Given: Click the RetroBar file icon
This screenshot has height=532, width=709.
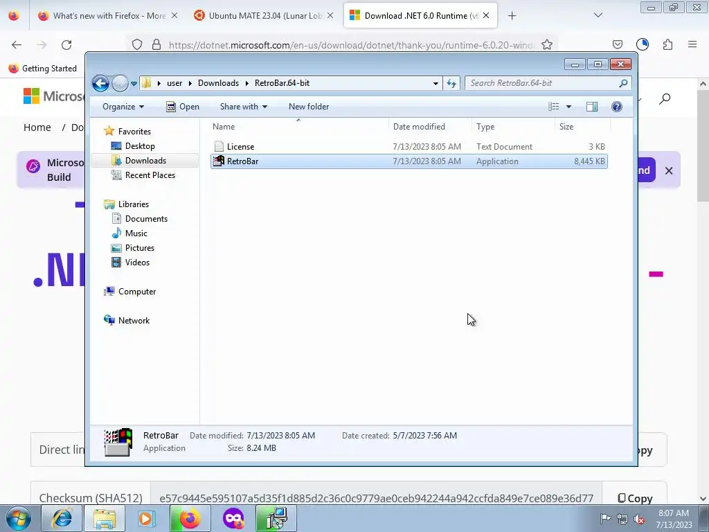Looking at the screenshot, I should click(219, 161).
